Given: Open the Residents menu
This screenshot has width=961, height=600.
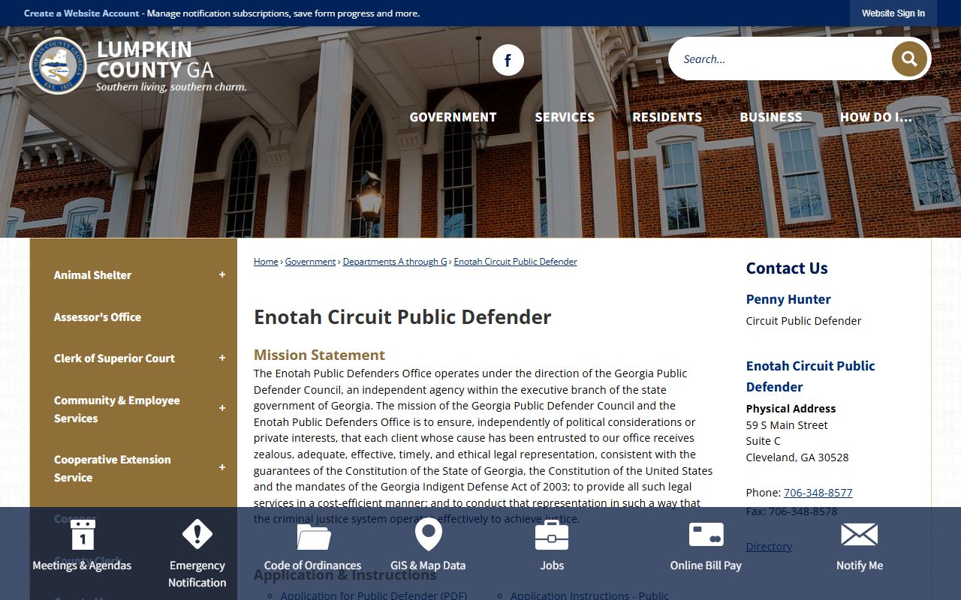Looking at the screenshot, I should coord(667,117).
